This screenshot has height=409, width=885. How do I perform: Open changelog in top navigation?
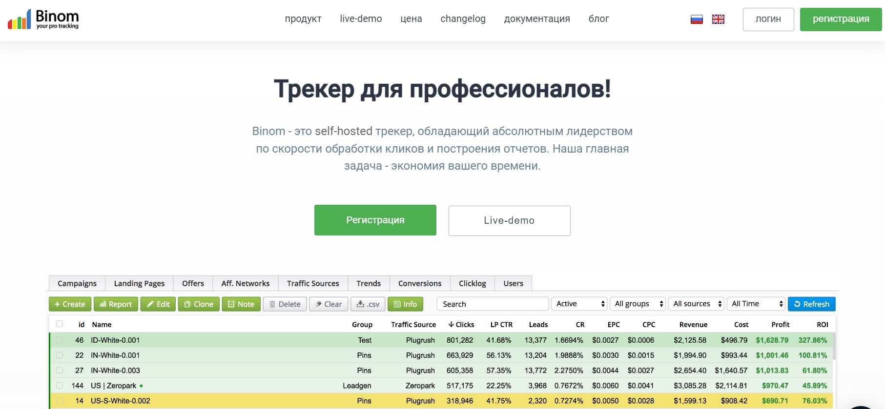463,19
